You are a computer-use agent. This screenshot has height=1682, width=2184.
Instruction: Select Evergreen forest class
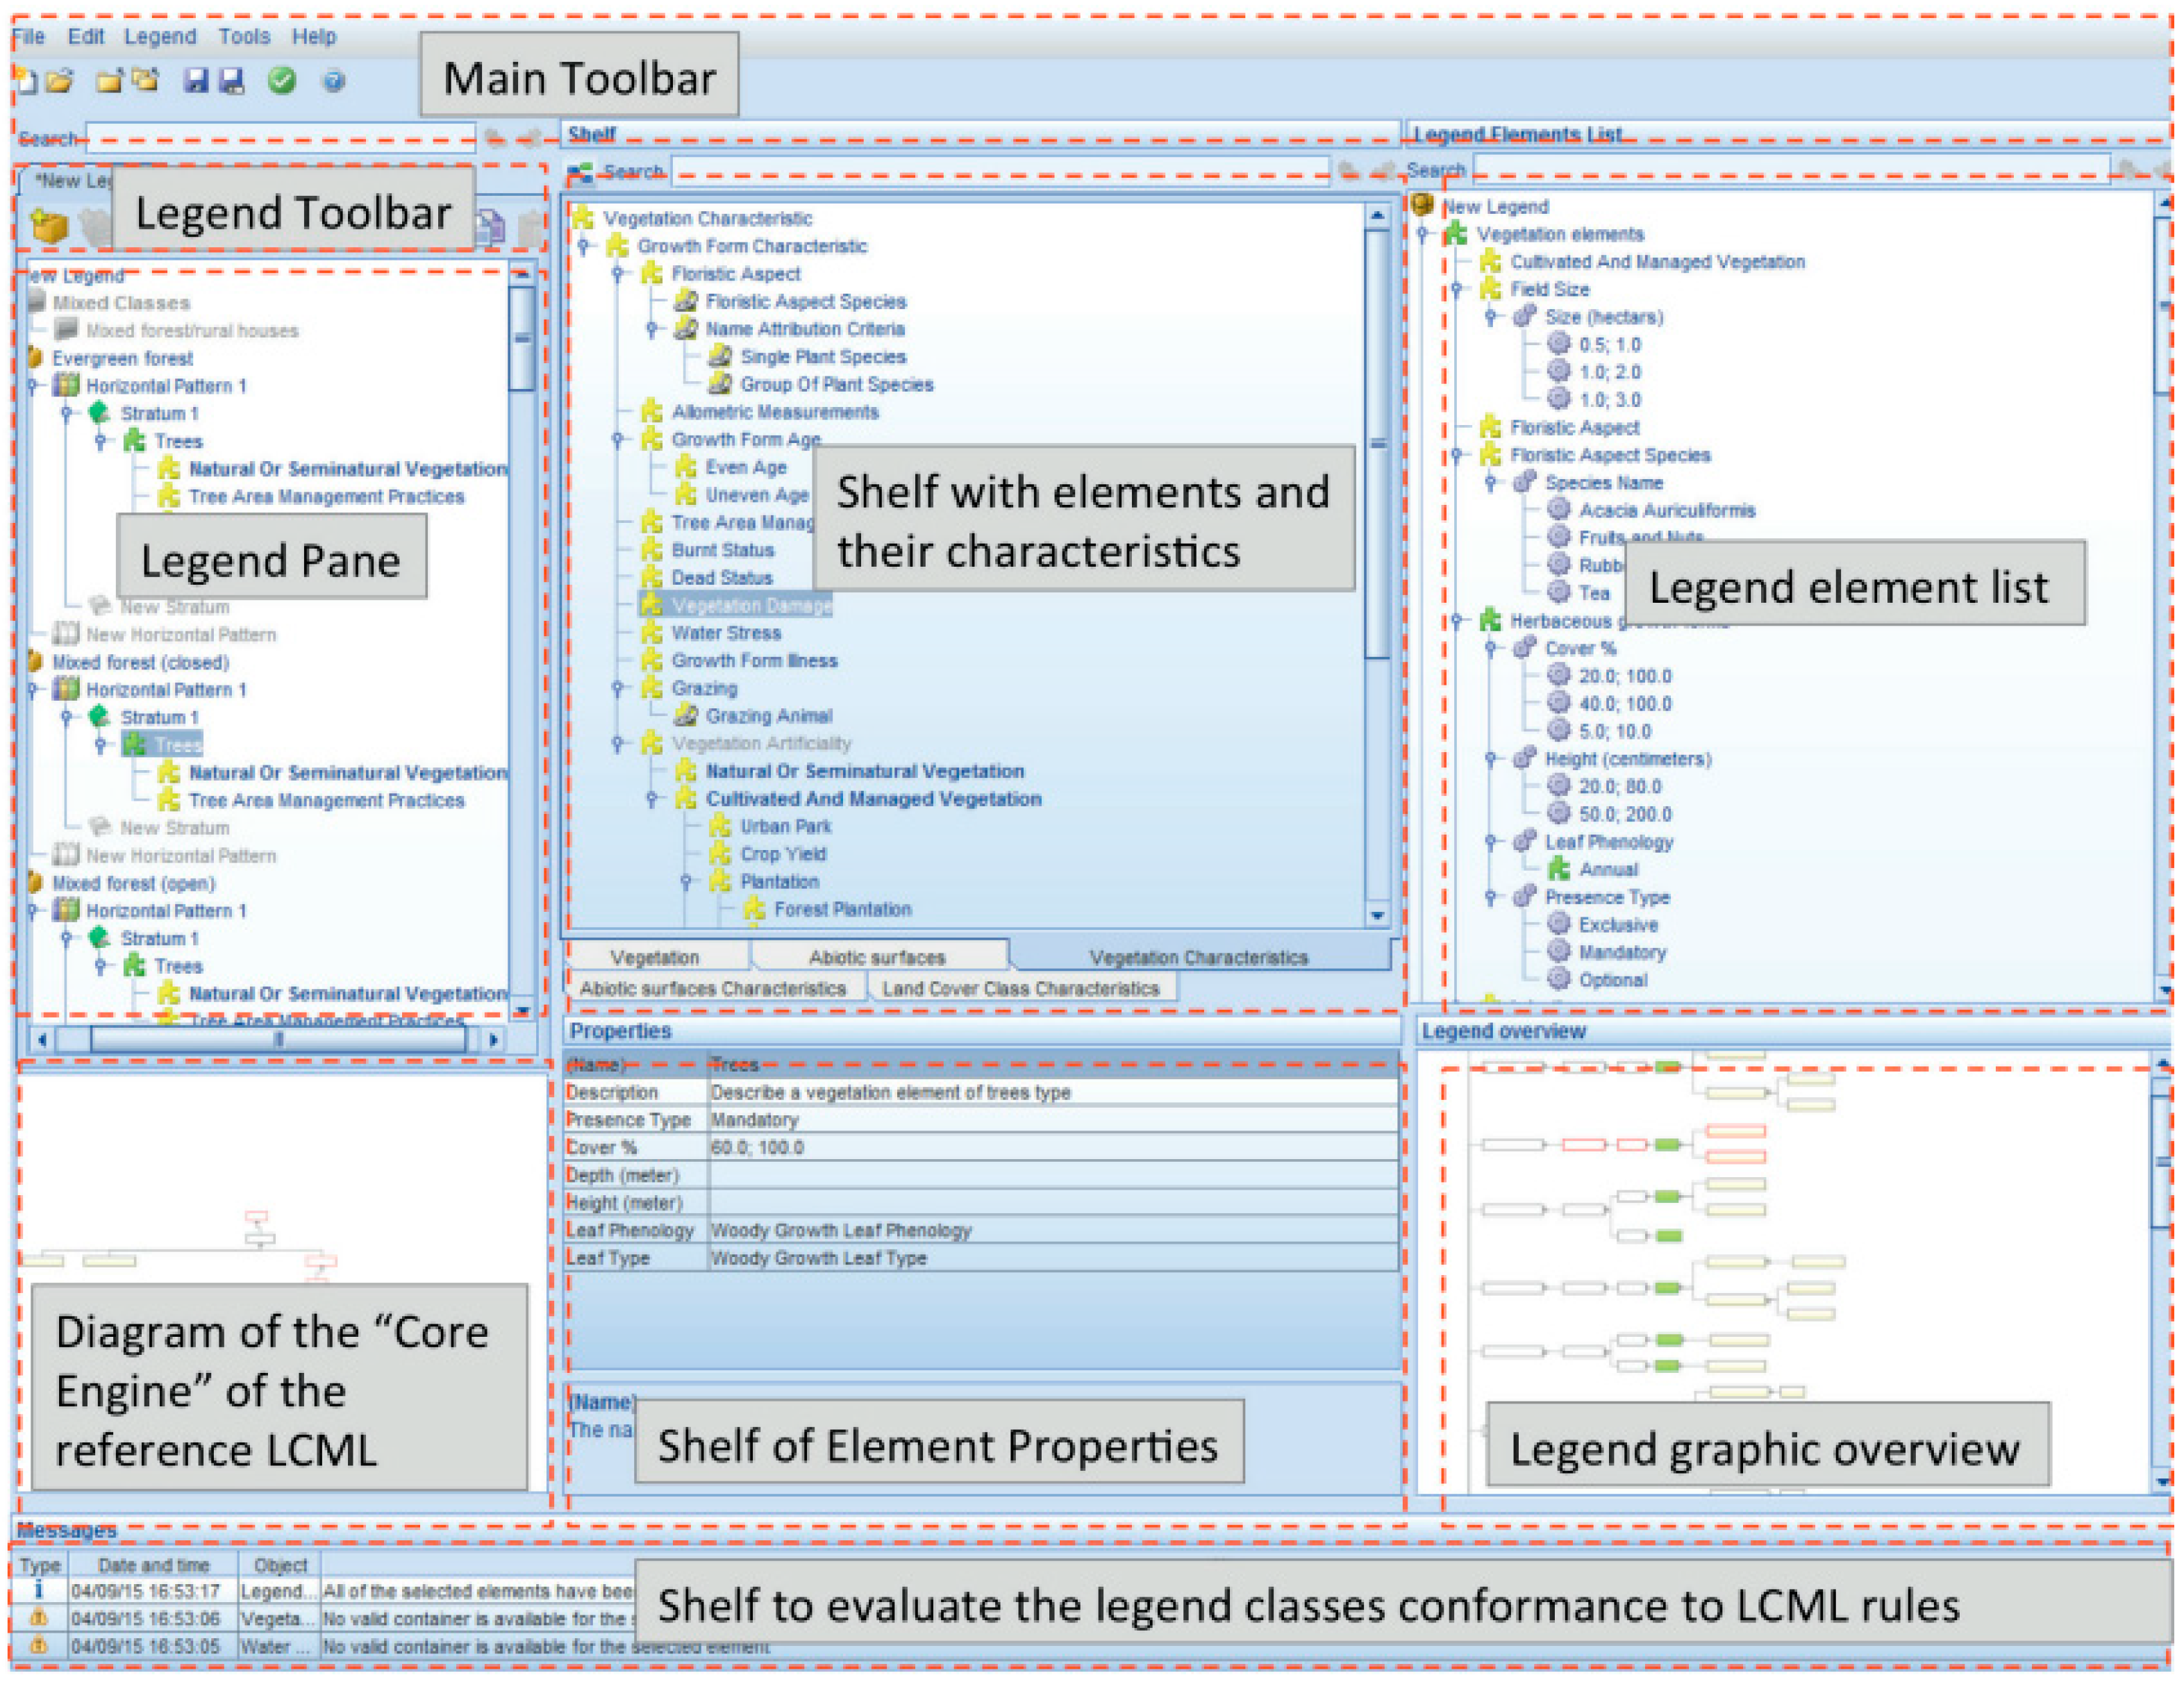(122, 358)
